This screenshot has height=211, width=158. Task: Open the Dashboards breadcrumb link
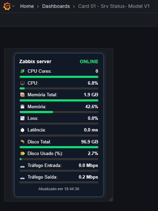56,6
